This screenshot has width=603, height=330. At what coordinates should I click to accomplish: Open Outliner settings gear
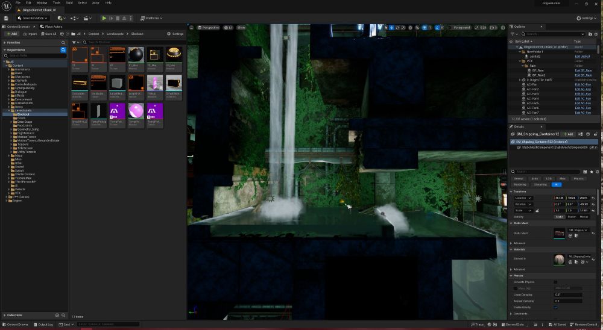(x=596, y=34)
